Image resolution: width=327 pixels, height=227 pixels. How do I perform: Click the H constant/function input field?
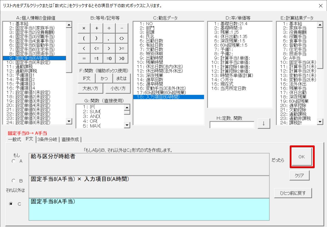pyautogui.click(x=232, y=125)
